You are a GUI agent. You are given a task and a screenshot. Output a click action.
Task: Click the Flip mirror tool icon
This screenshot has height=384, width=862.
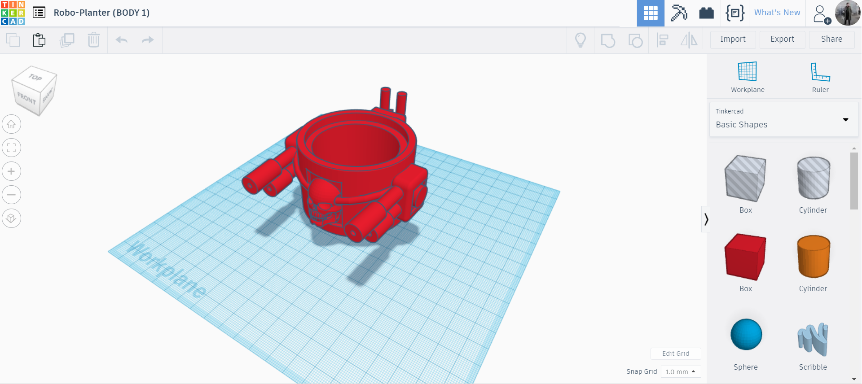pyautogui.click(x=689, y=40)
